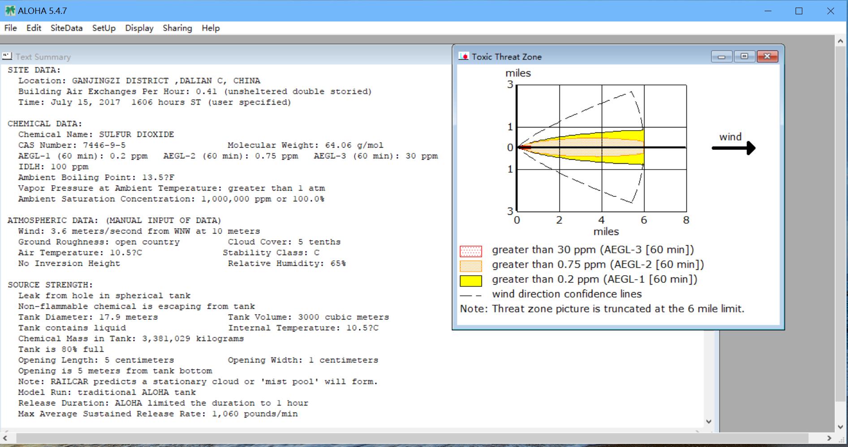Click the horizontal scrollbar right arrow
Screen dimensions: 848x447
[829, 438]
